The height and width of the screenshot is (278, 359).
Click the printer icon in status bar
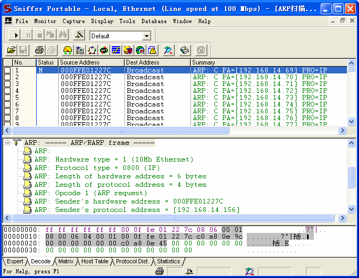click(160, 271)
